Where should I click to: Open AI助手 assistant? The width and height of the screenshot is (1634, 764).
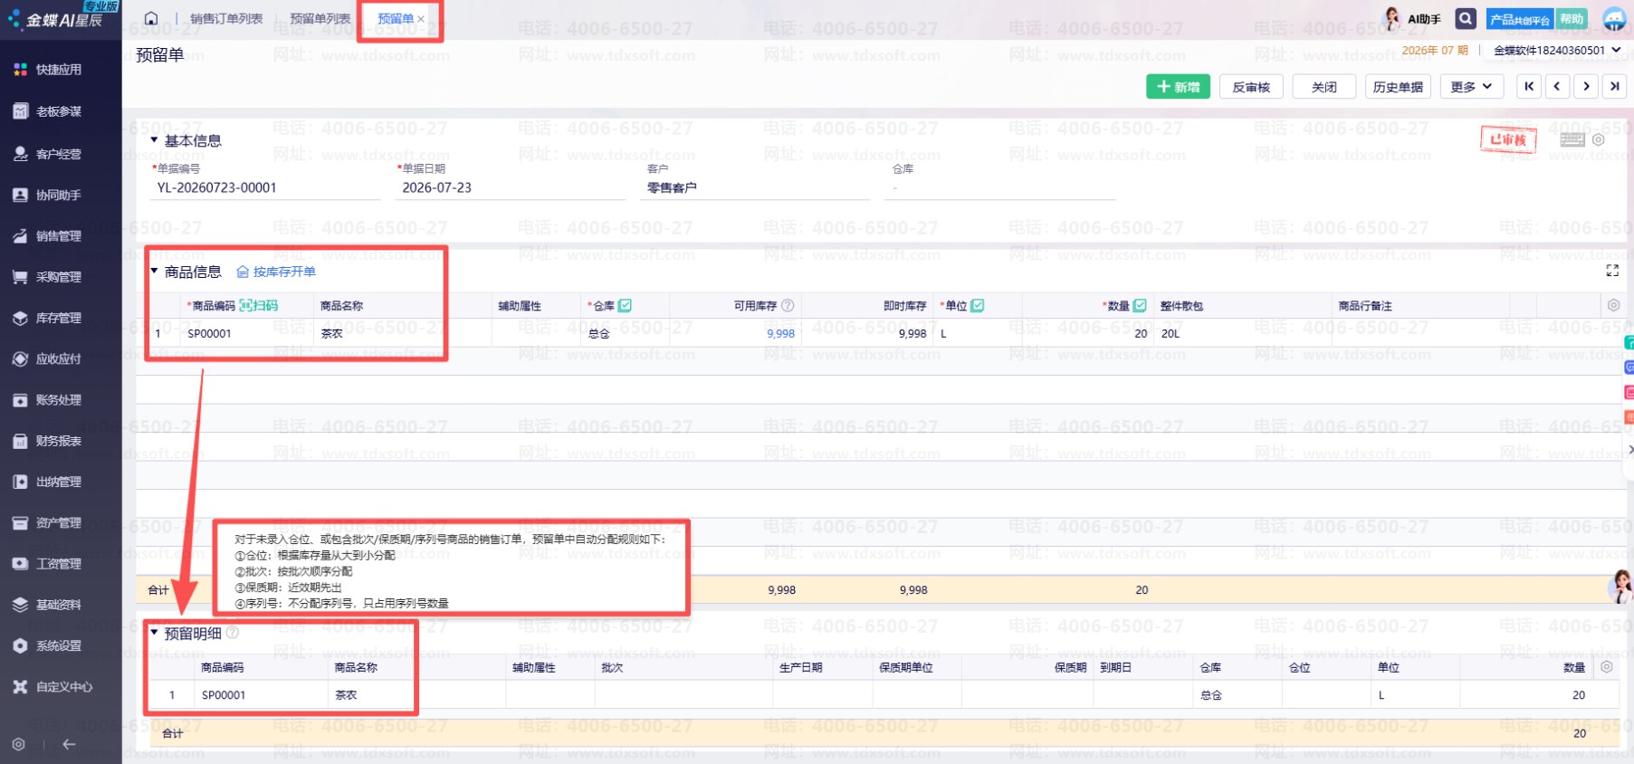tap(1412, 18)
